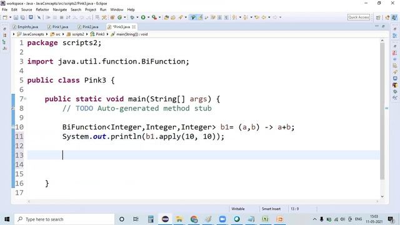This screenshot has width=400, height=225.
Task: Click the Run Last Tool icon
Action: tap(154, 17)
